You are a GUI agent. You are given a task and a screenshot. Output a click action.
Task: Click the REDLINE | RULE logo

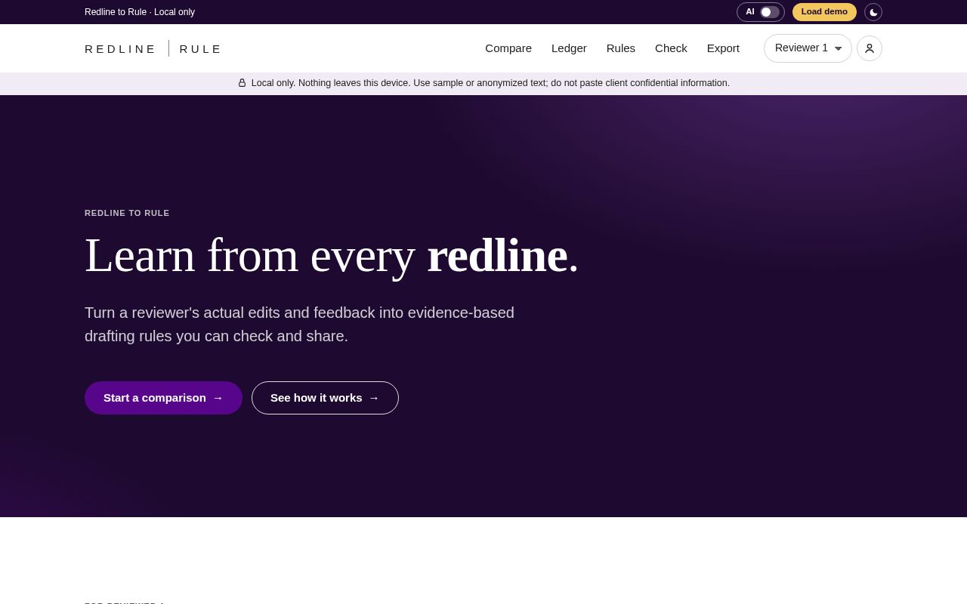click(153, 48)
